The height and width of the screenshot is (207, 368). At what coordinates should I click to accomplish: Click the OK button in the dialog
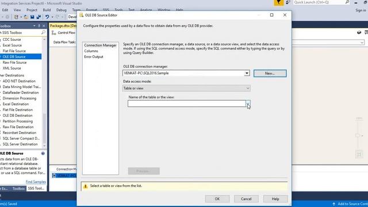pyautogui.click(x=217, y=199)
